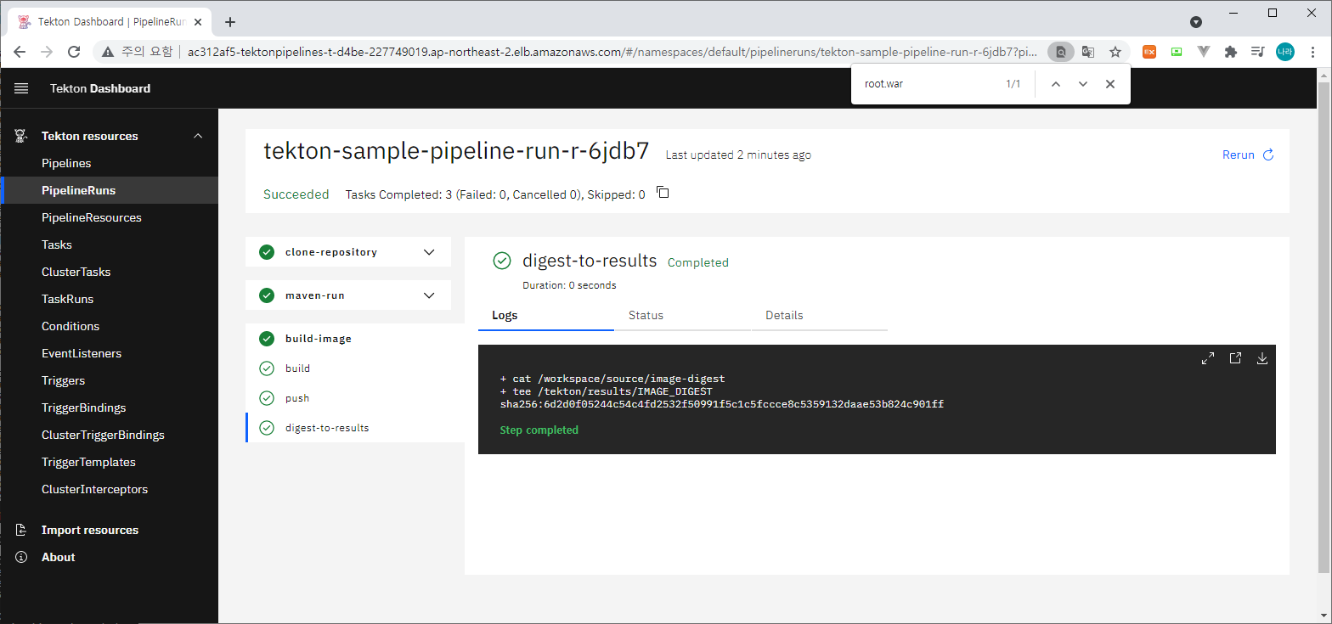
Task: Click the green check icon beside digest-to-results heading
Action: 502,261
